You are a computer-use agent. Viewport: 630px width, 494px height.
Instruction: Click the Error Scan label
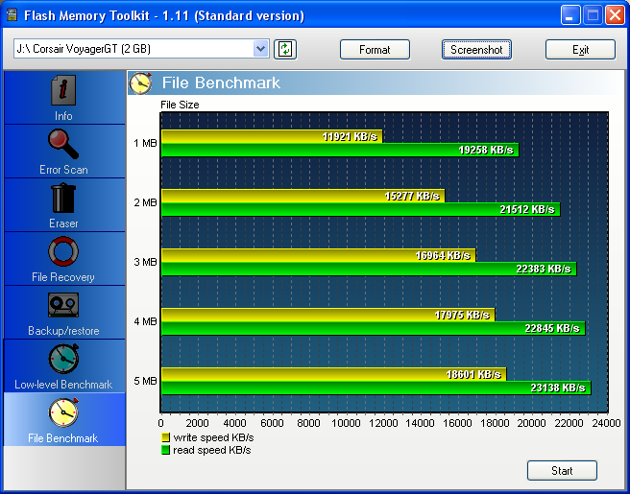click(x=63, y=170)
